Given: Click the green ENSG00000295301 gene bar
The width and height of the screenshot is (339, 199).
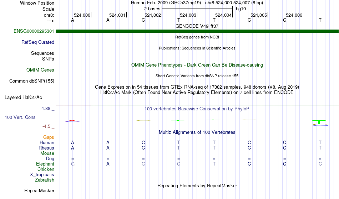Looking at the screenshot, I should [x=197, y=31].
